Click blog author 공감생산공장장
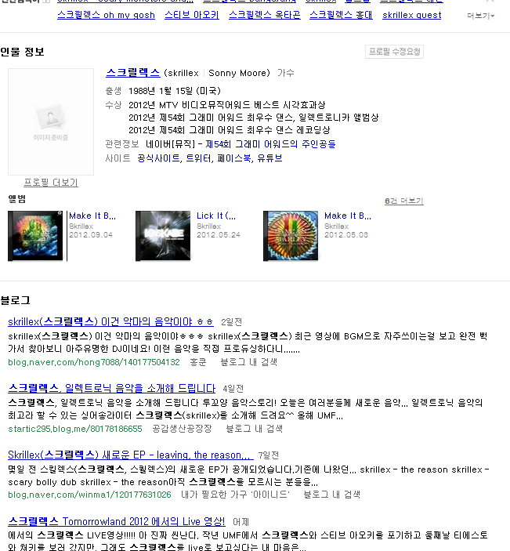Image resolution: width=510 pixels, height=551 pixels. pos(182,429)
